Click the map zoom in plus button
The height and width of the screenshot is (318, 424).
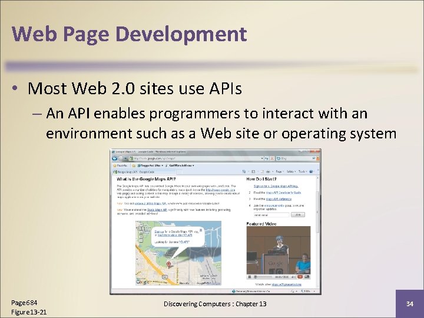(141, 237)
